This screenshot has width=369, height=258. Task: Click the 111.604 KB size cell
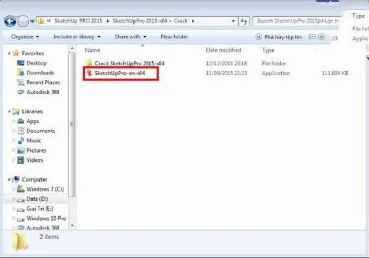click(x=335, y=73)
